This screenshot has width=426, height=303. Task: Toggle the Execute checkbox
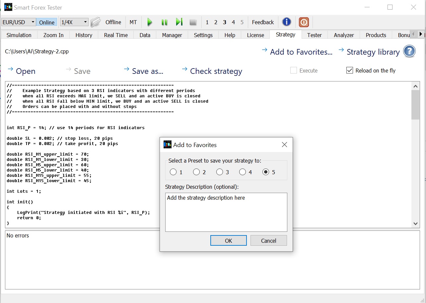click(x=293, y=70)
